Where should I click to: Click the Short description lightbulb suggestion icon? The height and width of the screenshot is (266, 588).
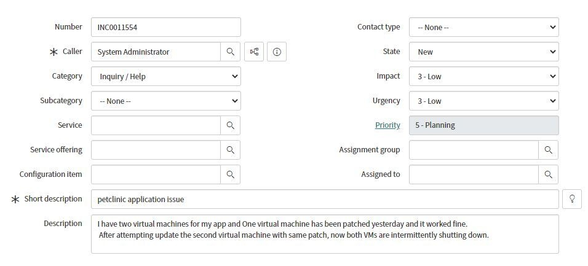(x=572, y=199)
